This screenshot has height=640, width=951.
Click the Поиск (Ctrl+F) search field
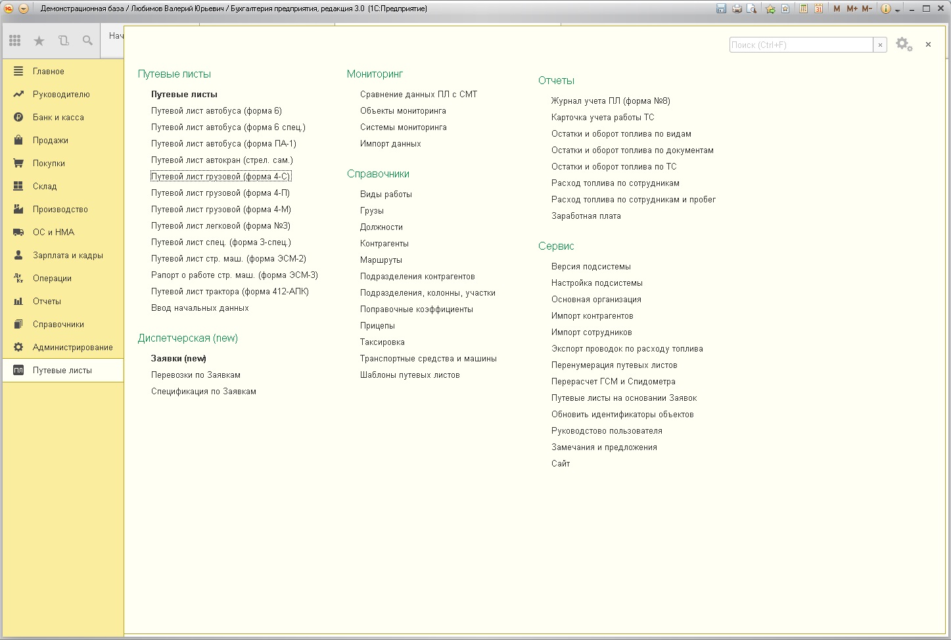[x=800, y=45]
